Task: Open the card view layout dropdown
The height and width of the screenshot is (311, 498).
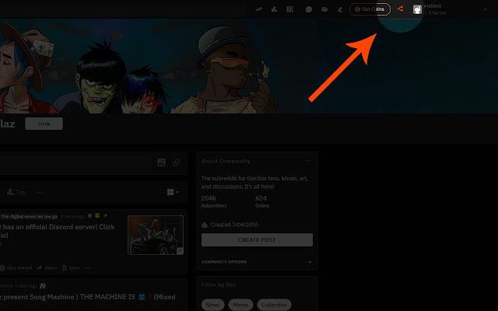Action: point(173,192)
